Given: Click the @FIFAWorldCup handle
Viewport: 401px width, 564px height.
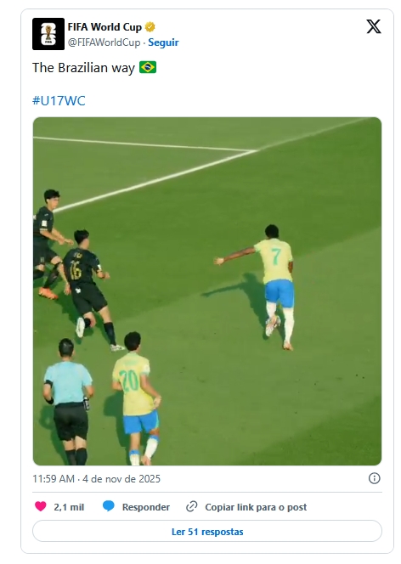Looking at the screenshot, I should [x=104, y=42].
